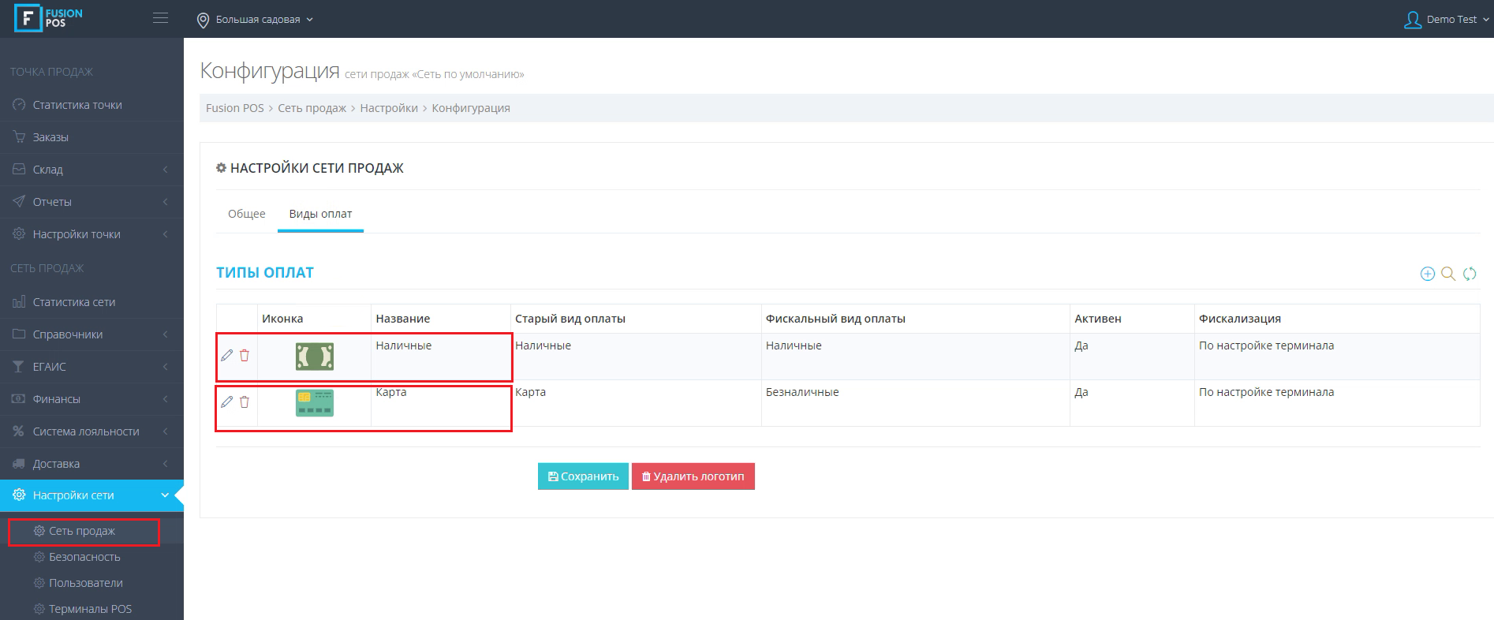Add a new payment type
The width and height of the screenshot is (1494, 620).
1427,274
